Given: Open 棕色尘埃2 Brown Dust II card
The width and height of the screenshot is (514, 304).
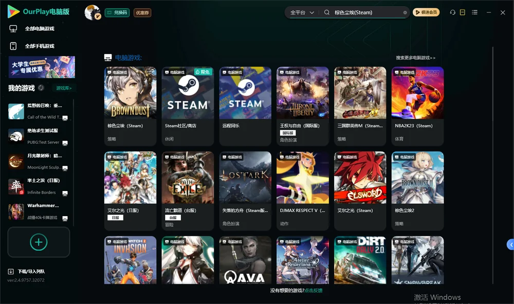Looking at the screenshot, I should [417, 191].
